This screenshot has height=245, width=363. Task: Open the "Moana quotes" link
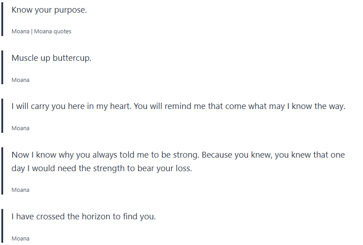pyautogui.click(x=53, y=32)
